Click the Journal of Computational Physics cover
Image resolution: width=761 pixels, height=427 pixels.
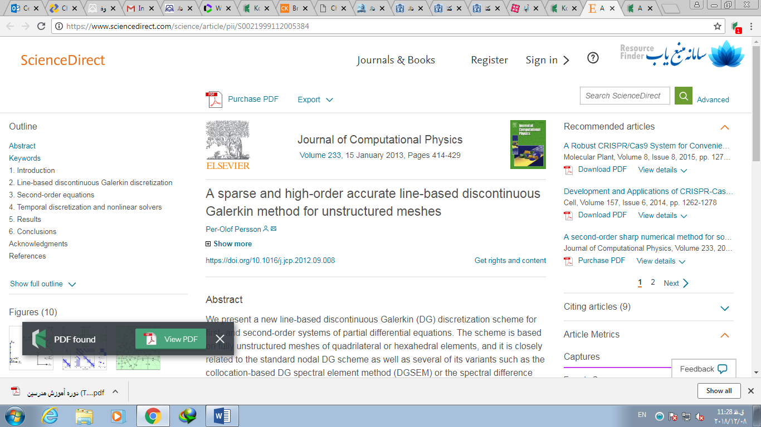528,145
